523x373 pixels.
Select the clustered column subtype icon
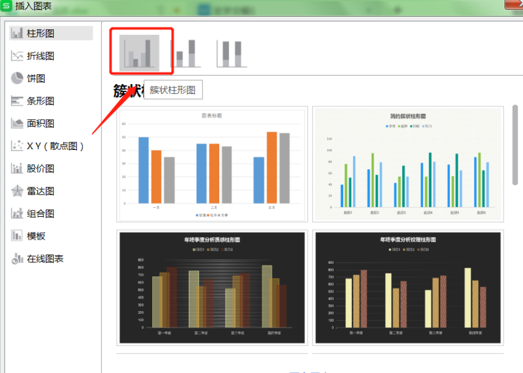(140, 53)
